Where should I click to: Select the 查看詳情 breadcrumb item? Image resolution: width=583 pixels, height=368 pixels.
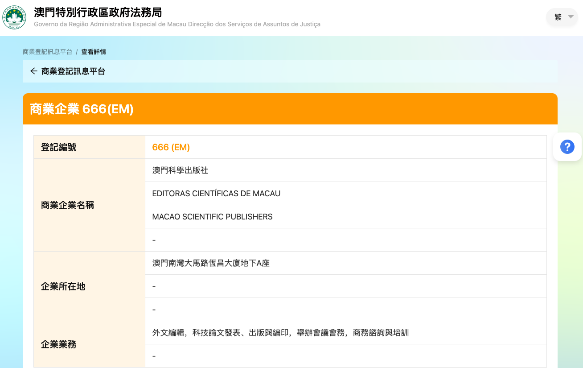coord(94,52)
